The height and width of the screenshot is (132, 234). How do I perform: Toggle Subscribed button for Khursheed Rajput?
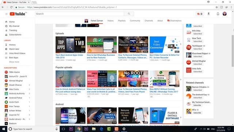click(x=197, y=56)
